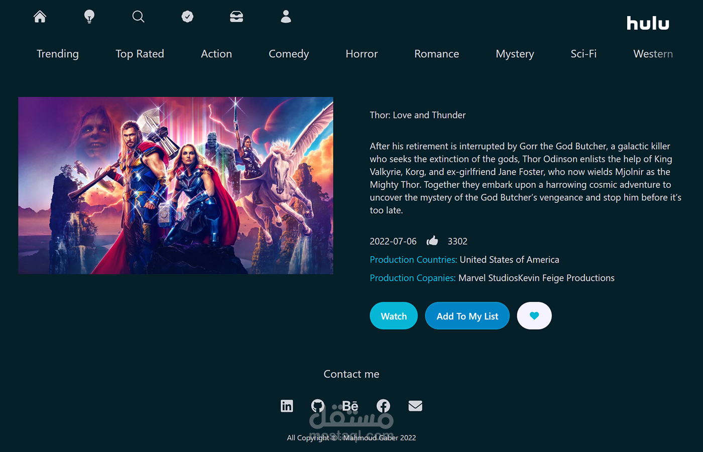Select the Mystery category
This screenshot has height=452, width=703.
tap(515, 54)
